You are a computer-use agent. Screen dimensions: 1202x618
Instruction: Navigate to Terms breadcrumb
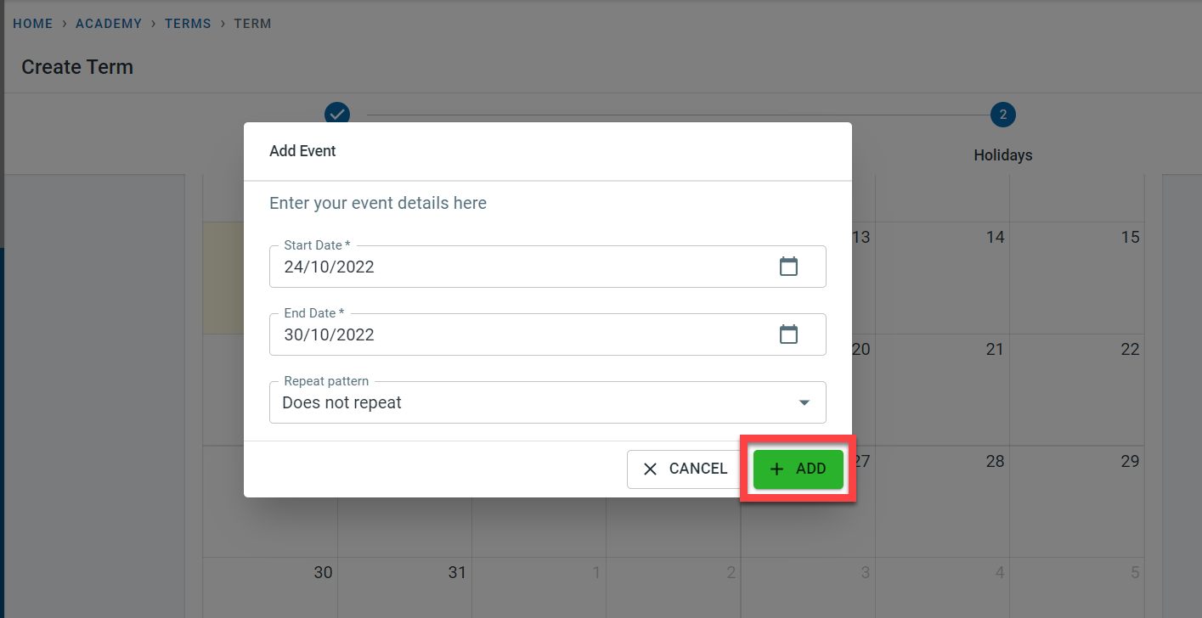(188, 24)
